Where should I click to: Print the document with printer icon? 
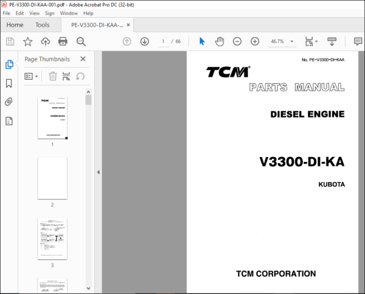click(x=63, y=42)
